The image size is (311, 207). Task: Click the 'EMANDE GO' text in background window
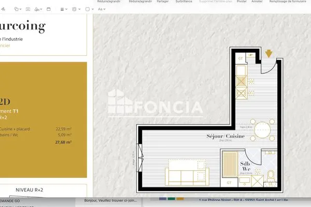point(10,201)
